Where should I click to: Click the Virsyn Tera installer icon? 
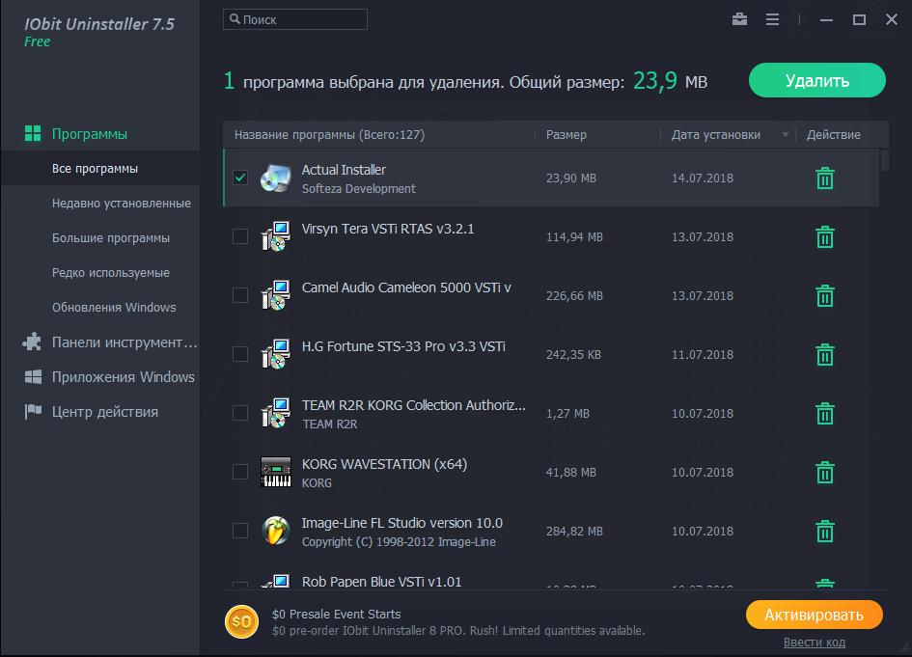coord(276,236)
